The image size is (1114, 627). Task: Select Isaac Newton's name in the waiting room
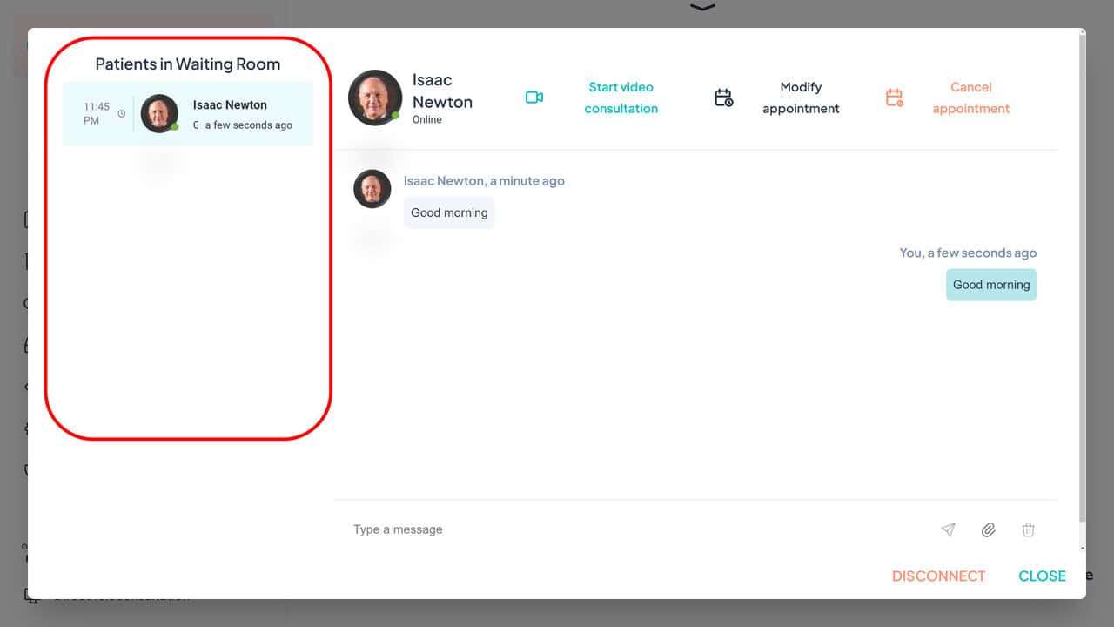tap(230, 104)
